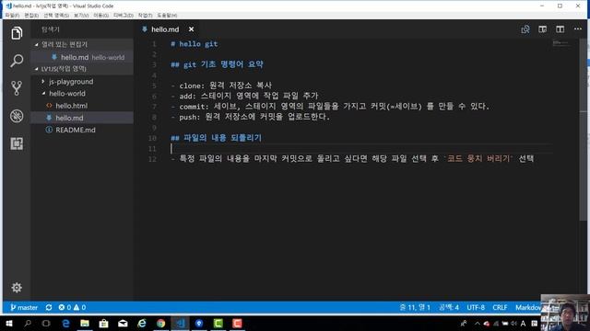Click the line 11 column 1 indicator

(415, 307)
